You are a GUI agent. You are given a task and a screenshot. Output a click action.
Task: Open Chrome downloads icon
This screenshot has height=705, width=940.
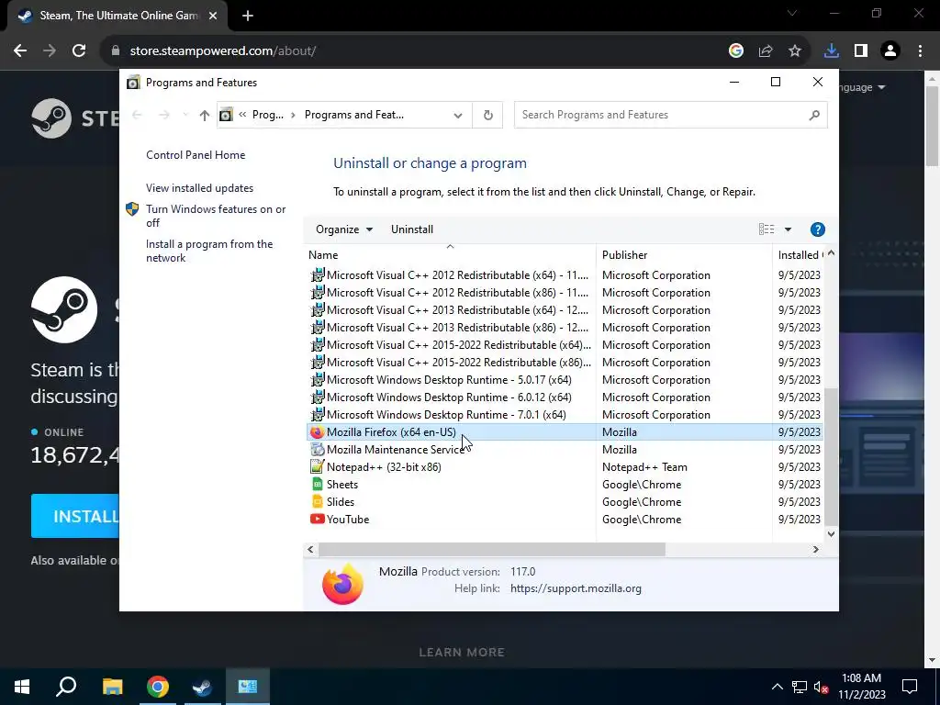point(832,51)
